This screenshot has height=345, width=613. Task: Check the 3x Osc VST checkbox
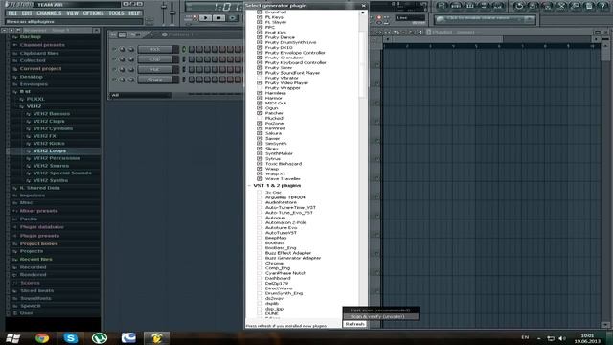point(260,193)
